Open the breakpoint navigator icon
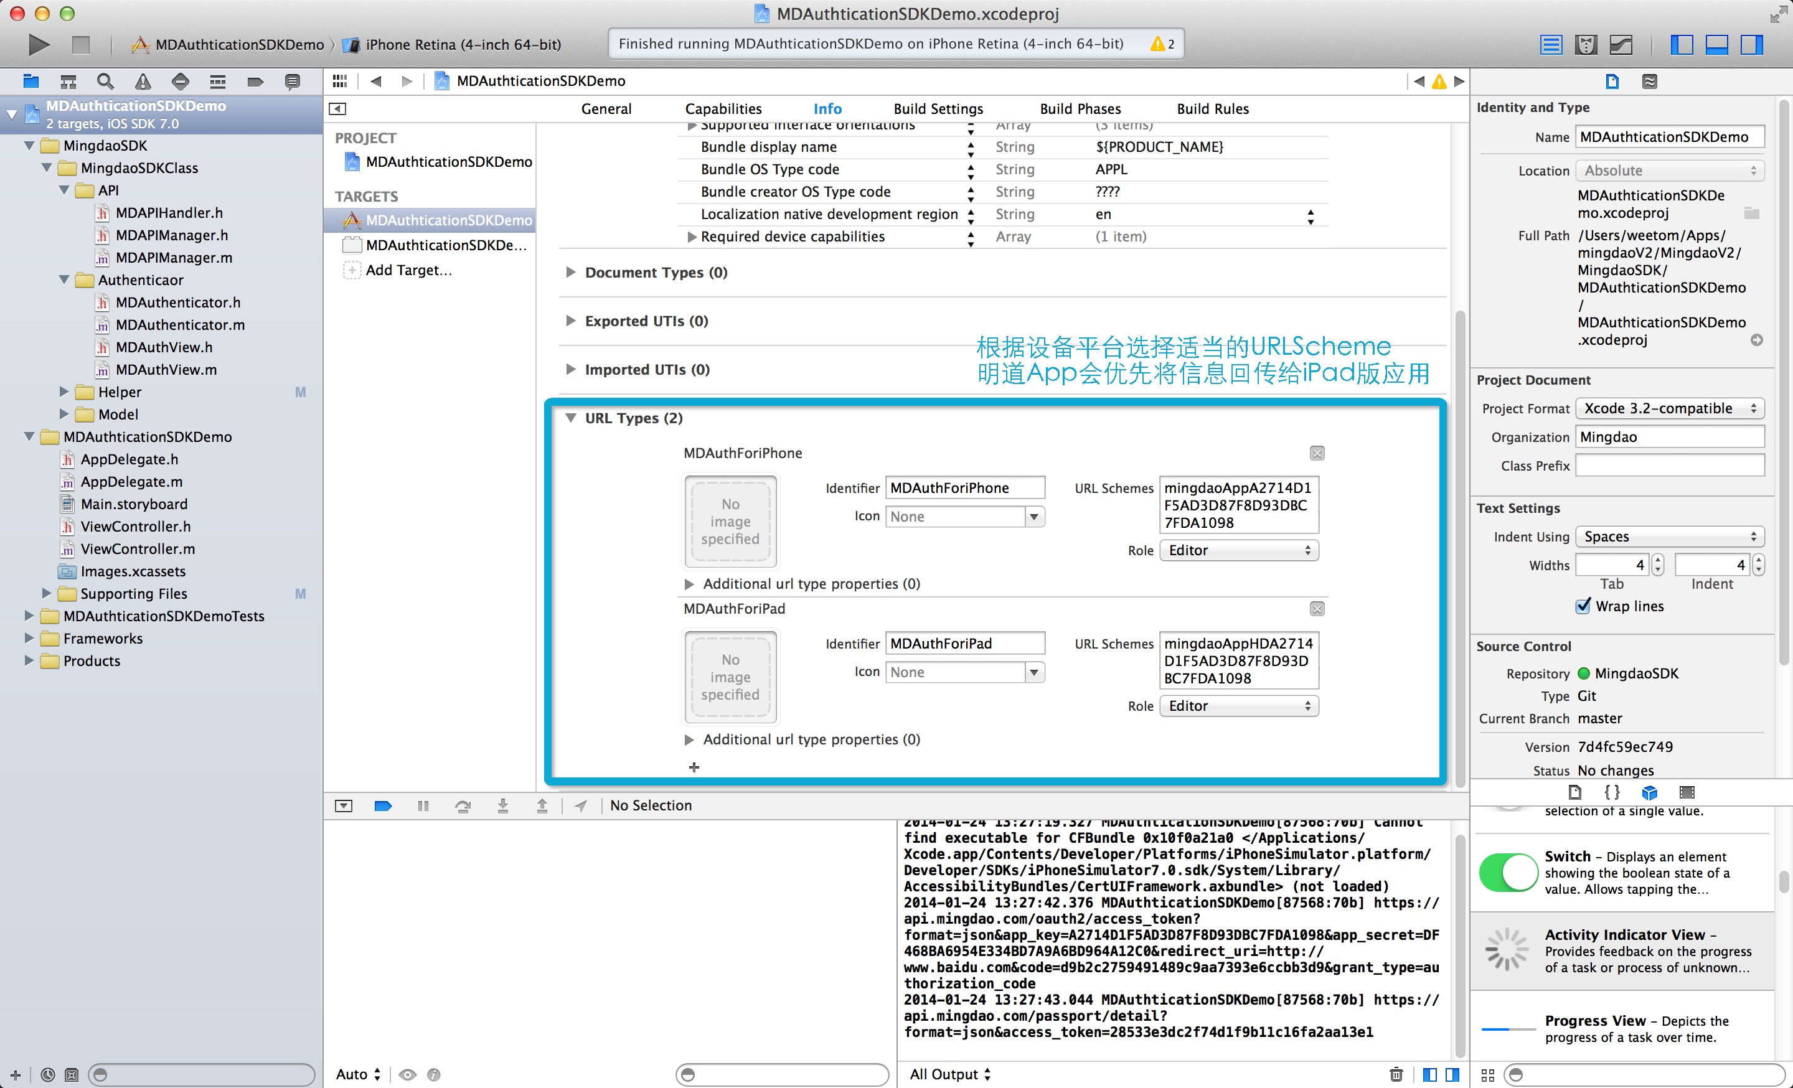 (255, 82)
